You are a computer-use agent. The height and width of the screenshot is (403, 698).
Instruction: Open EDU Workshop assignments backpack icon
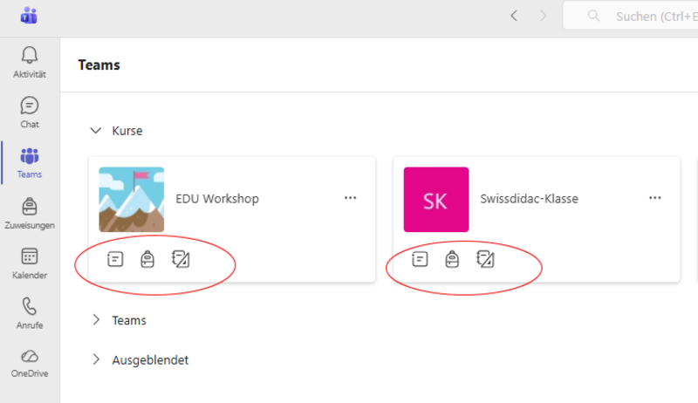147,259
